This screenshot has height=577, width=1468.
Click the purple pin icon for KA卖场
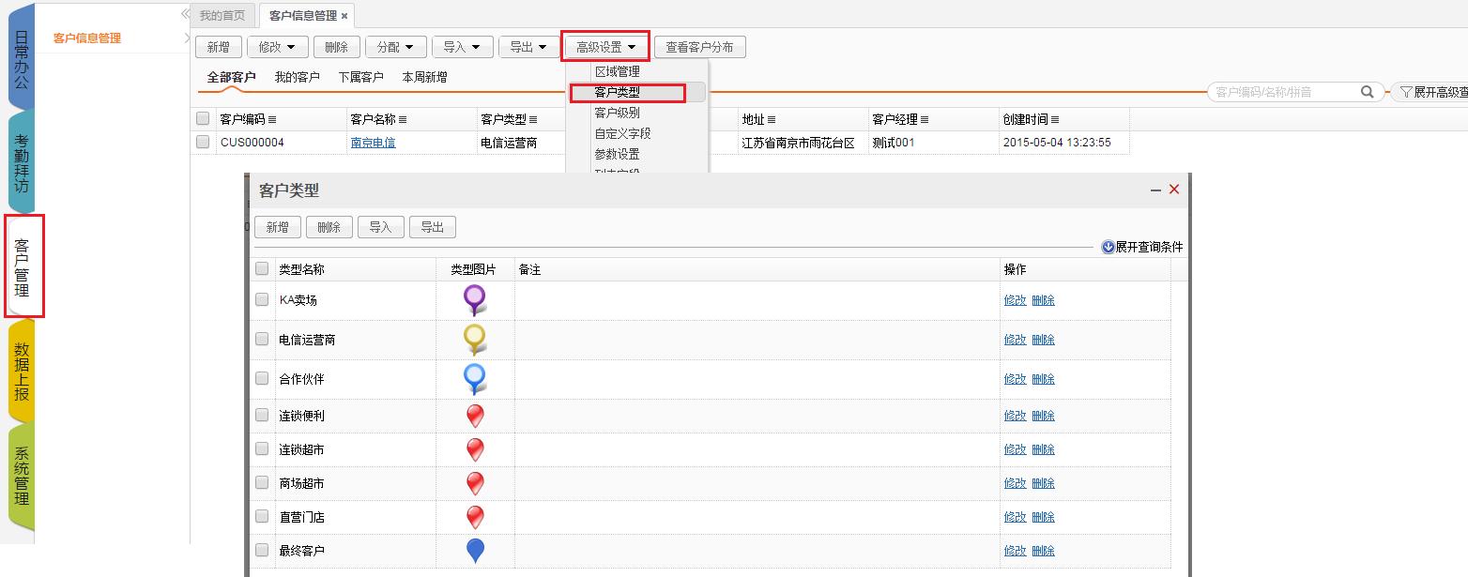click(475, 299)
